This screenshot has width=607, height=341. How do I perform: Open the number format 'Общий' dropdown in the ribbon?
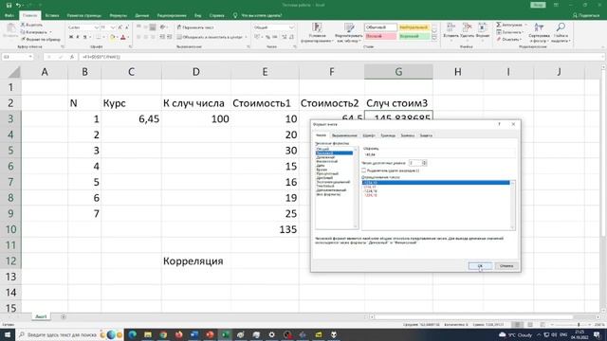pyautogui.click(x=291, y=27)
